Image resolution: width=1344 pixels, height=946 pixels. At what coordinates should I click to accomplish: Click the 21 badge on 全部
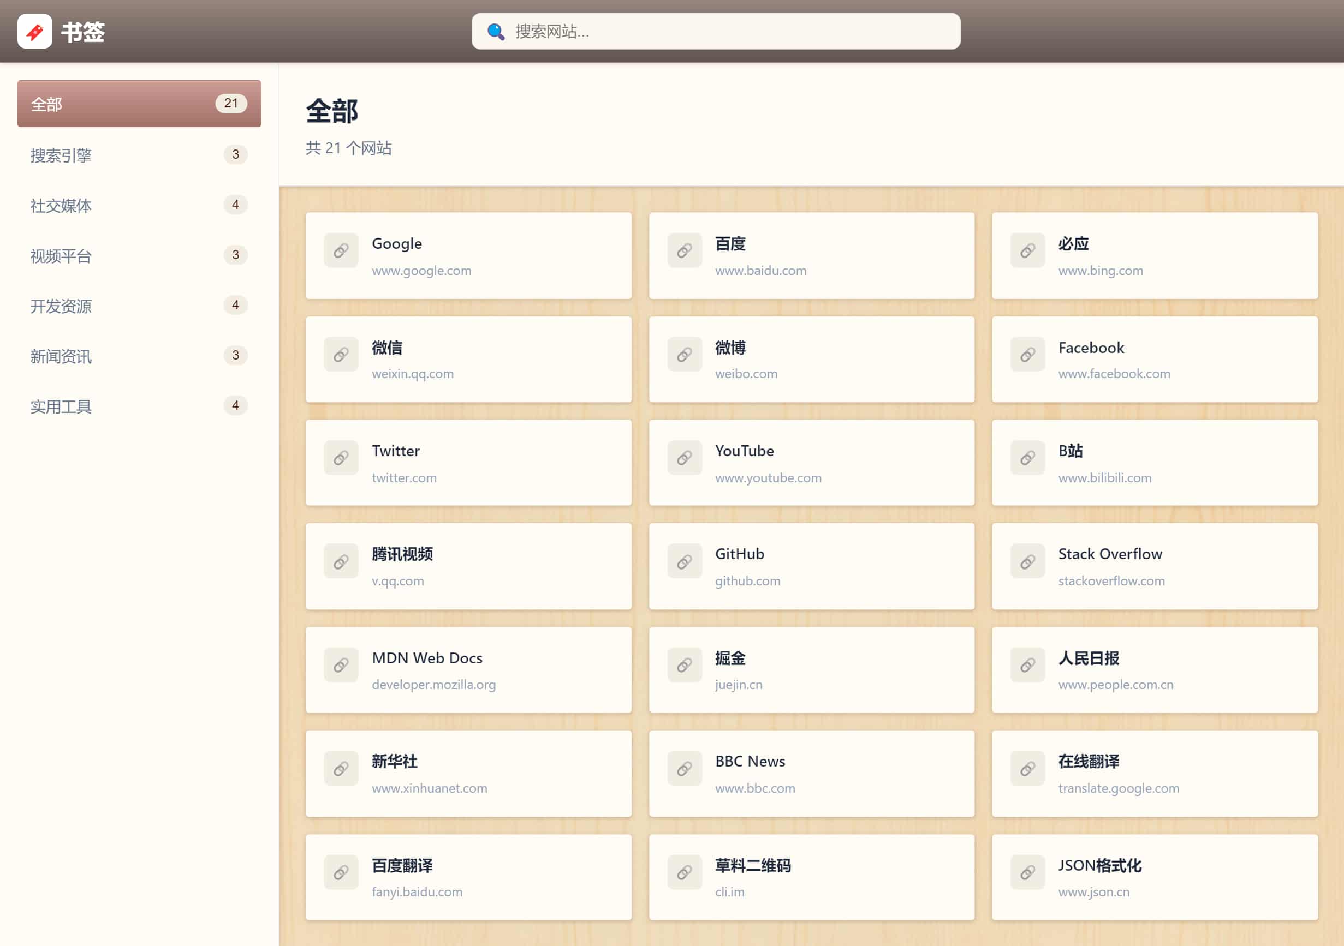[231, 104]
